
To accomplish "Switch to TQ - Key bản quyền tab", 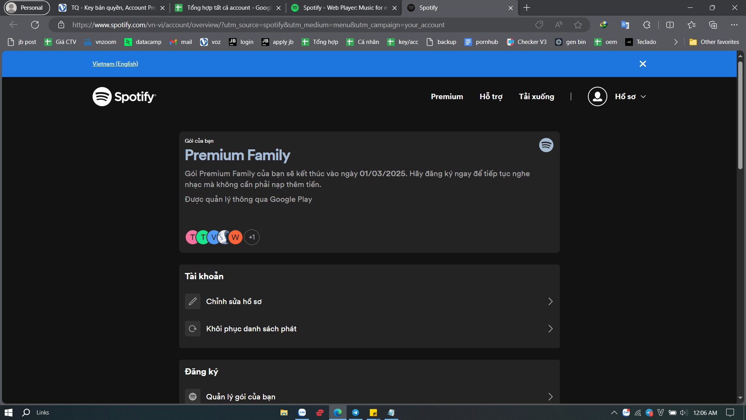I will (x=112, y=8).
